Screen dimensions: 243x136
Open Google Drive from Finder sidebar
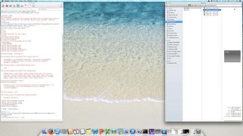point(173,33)
